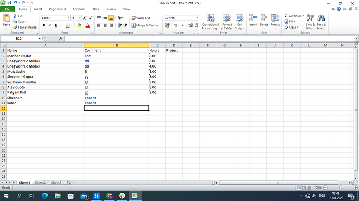The width and height of the screenshot is (359, 201).
Task: Switch to the Formulas ribbon tab
Action: (79, 9)
